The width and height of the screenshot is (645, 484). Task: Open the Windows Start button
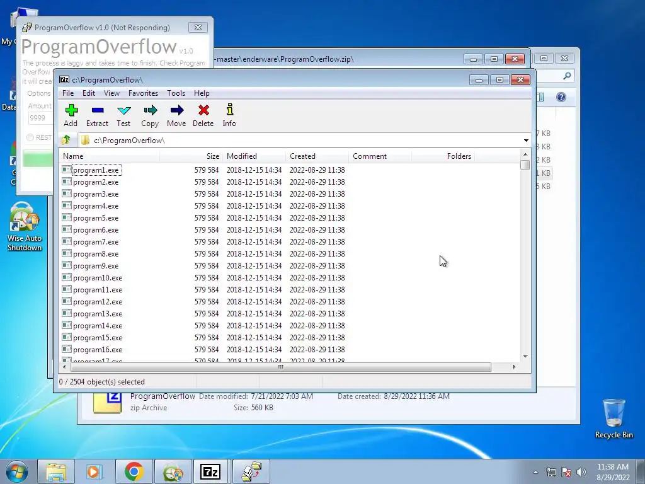tap(16, 471)
